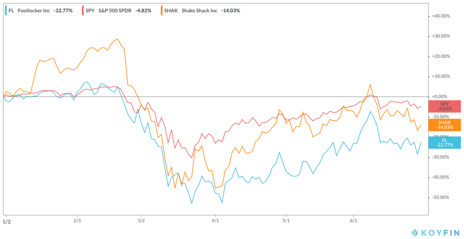464x239 pixels.
Task: Click the -50.00% y-axis label
Action: pos(441,197)
